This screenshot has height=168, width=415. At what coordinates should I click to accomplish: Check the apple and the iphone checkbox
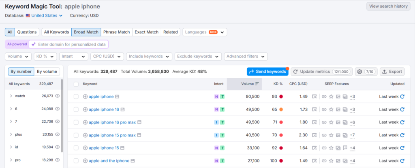76,161
